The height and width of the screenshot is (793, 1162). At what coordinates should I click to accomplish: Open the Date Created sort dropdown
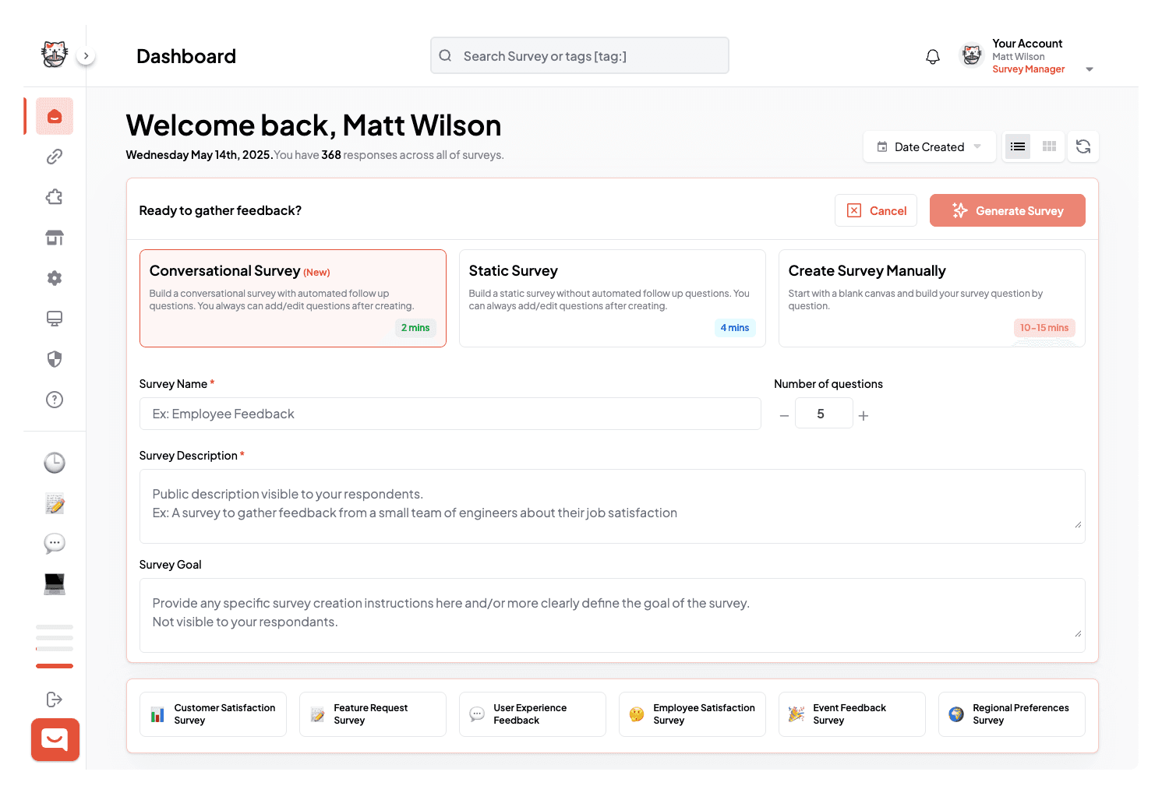pos(929,146)
